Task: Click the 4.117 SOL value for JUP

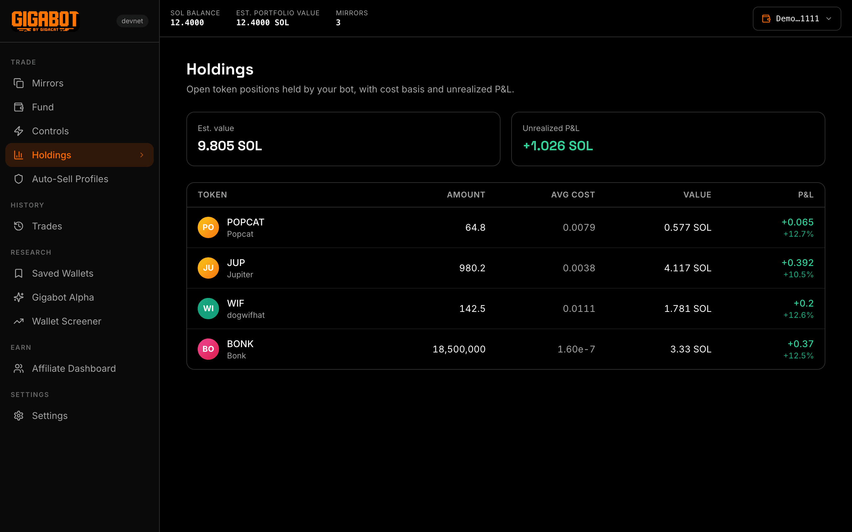Action: click(x=688, y=268)
